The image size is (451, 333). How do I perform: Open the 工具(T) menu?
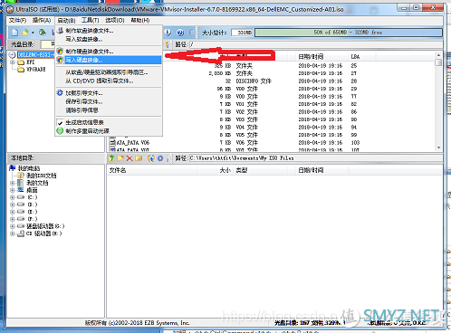tap(90, 20)
